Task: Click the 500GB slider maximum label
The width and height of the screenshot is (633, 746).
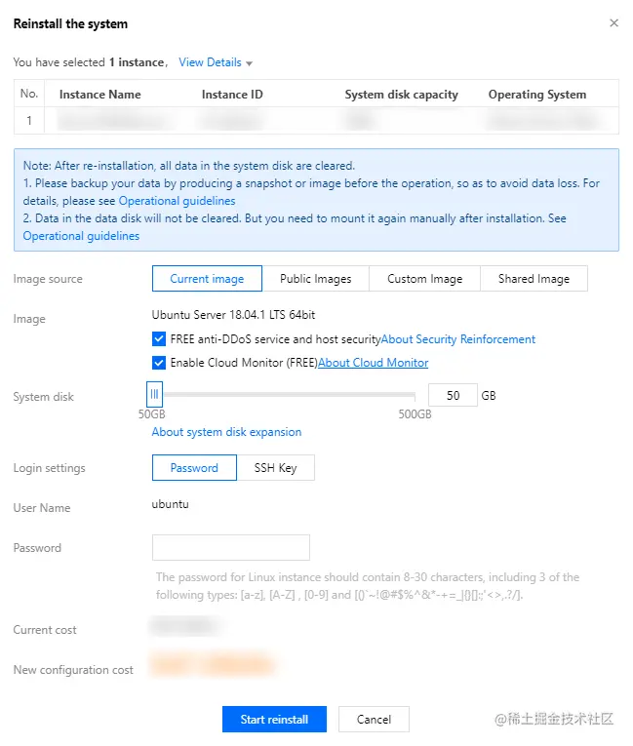Action: coord(415,413)
